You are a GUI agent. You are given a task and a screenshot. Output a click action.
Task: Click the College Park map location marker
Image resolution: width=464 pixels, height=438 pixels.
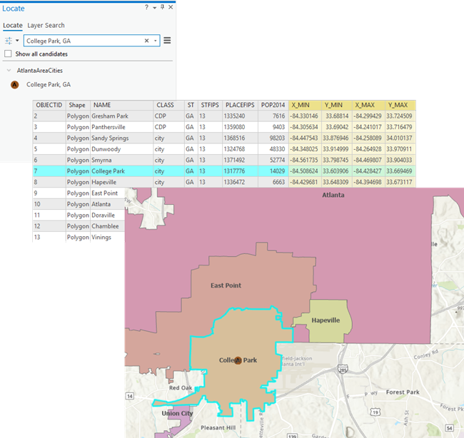238,360
